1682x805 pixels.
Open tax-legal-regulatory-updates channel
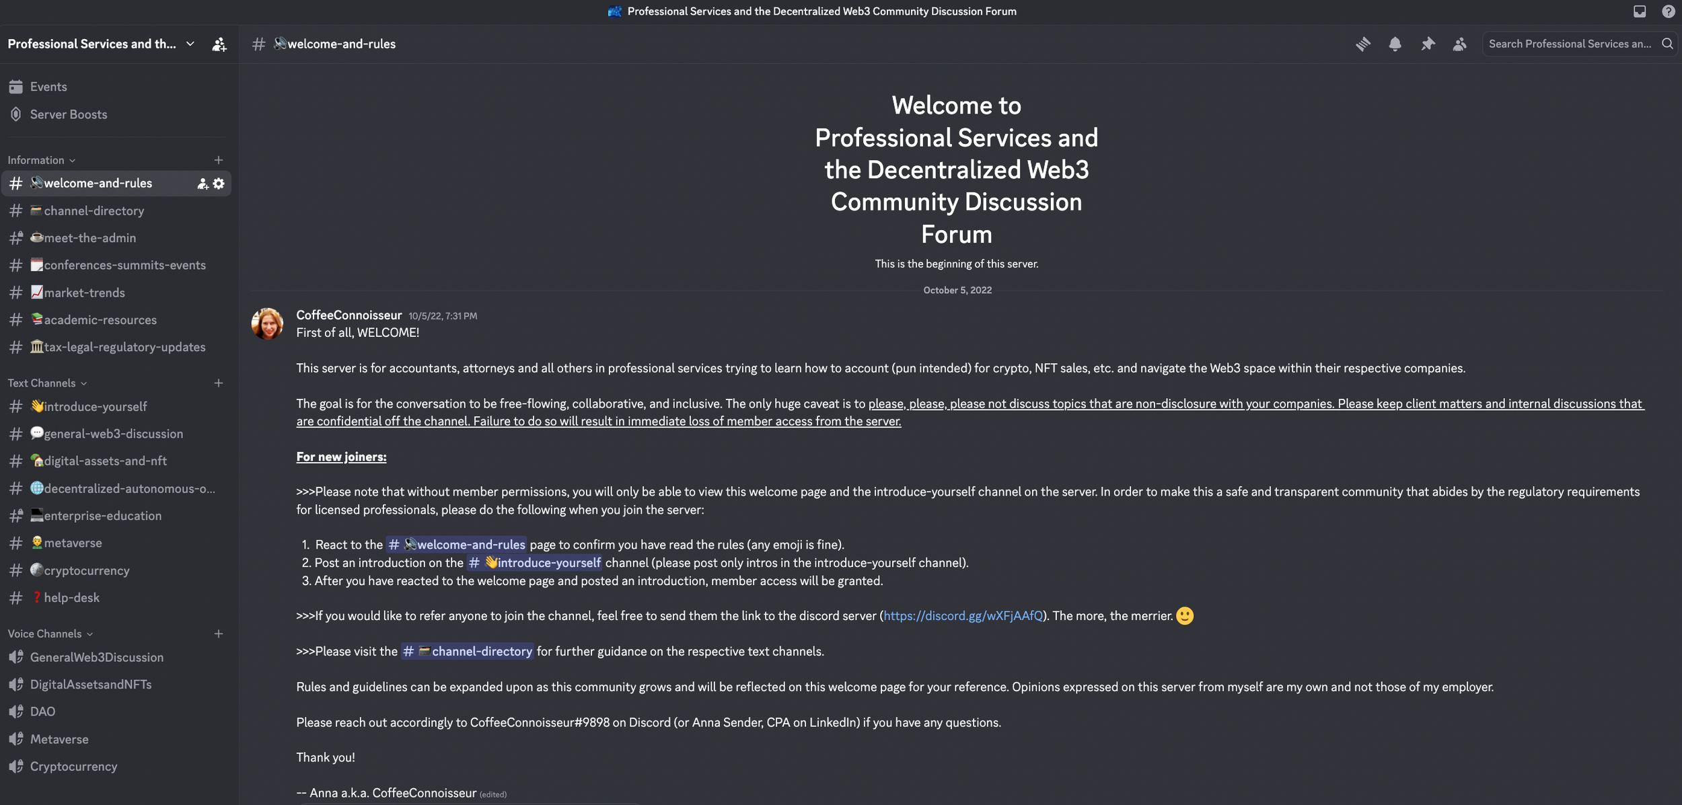116,347
